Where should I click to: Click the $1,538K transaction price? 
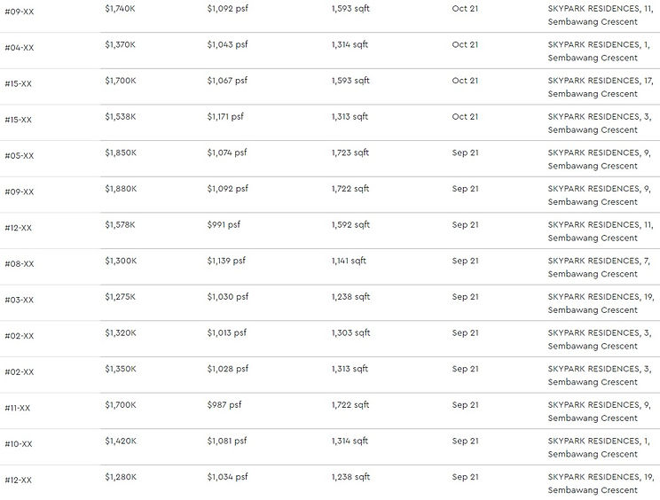pos(121,116)
